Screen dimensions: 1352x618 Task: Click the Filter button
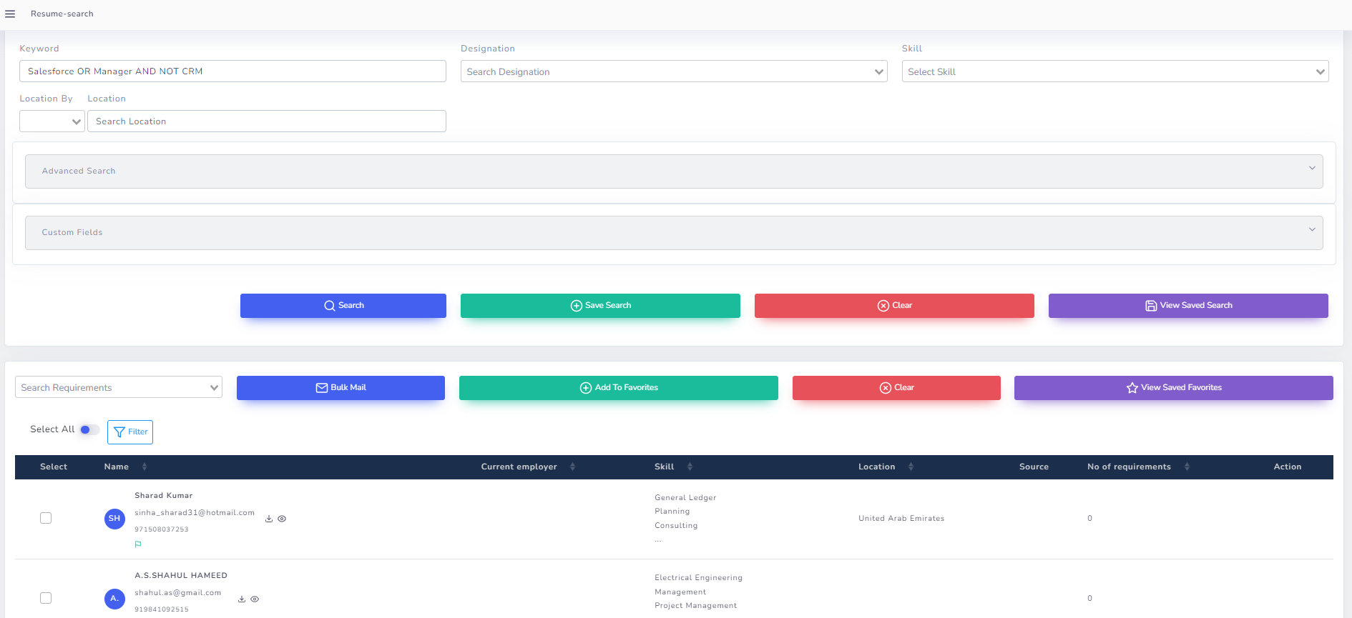130,432
